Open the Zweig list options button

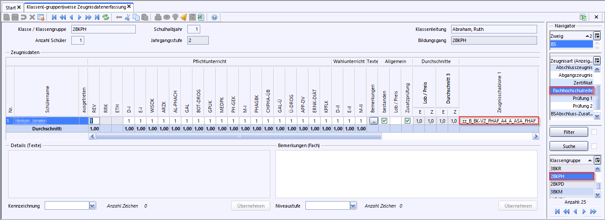597,36
